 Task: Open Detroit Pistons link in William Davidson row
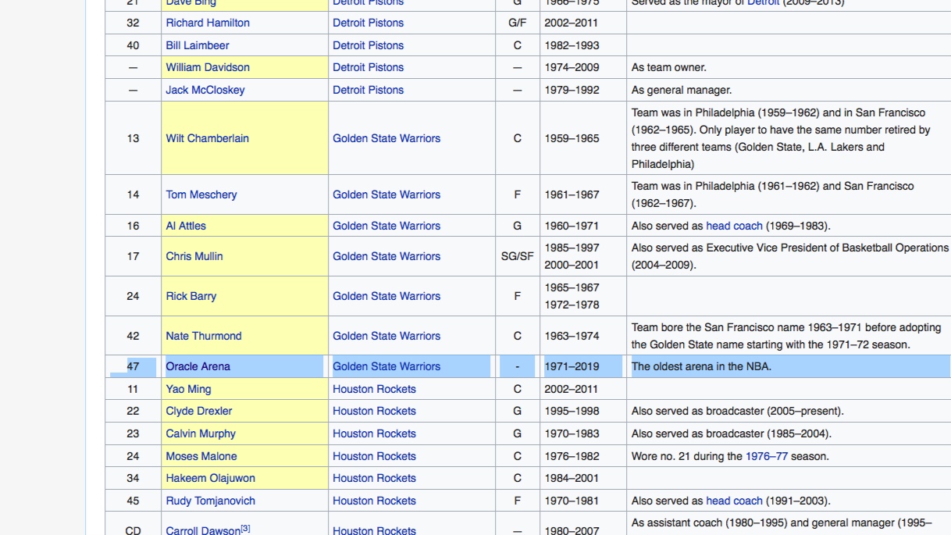click(369, 67)
